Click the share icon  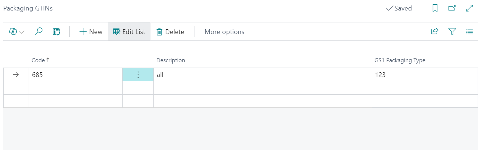click(x=434, y=32)
